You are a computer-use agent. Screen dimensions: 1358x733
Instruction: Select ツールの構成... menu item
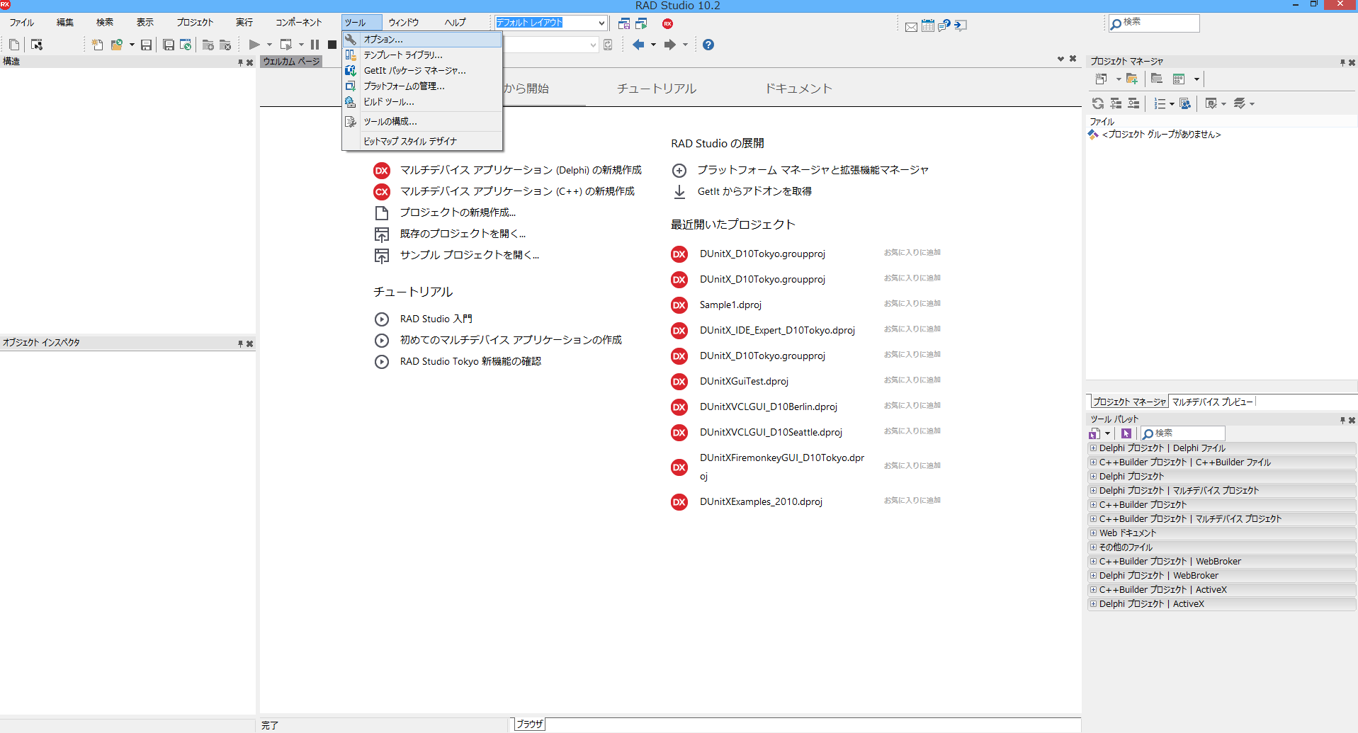(x=422, y=122)
